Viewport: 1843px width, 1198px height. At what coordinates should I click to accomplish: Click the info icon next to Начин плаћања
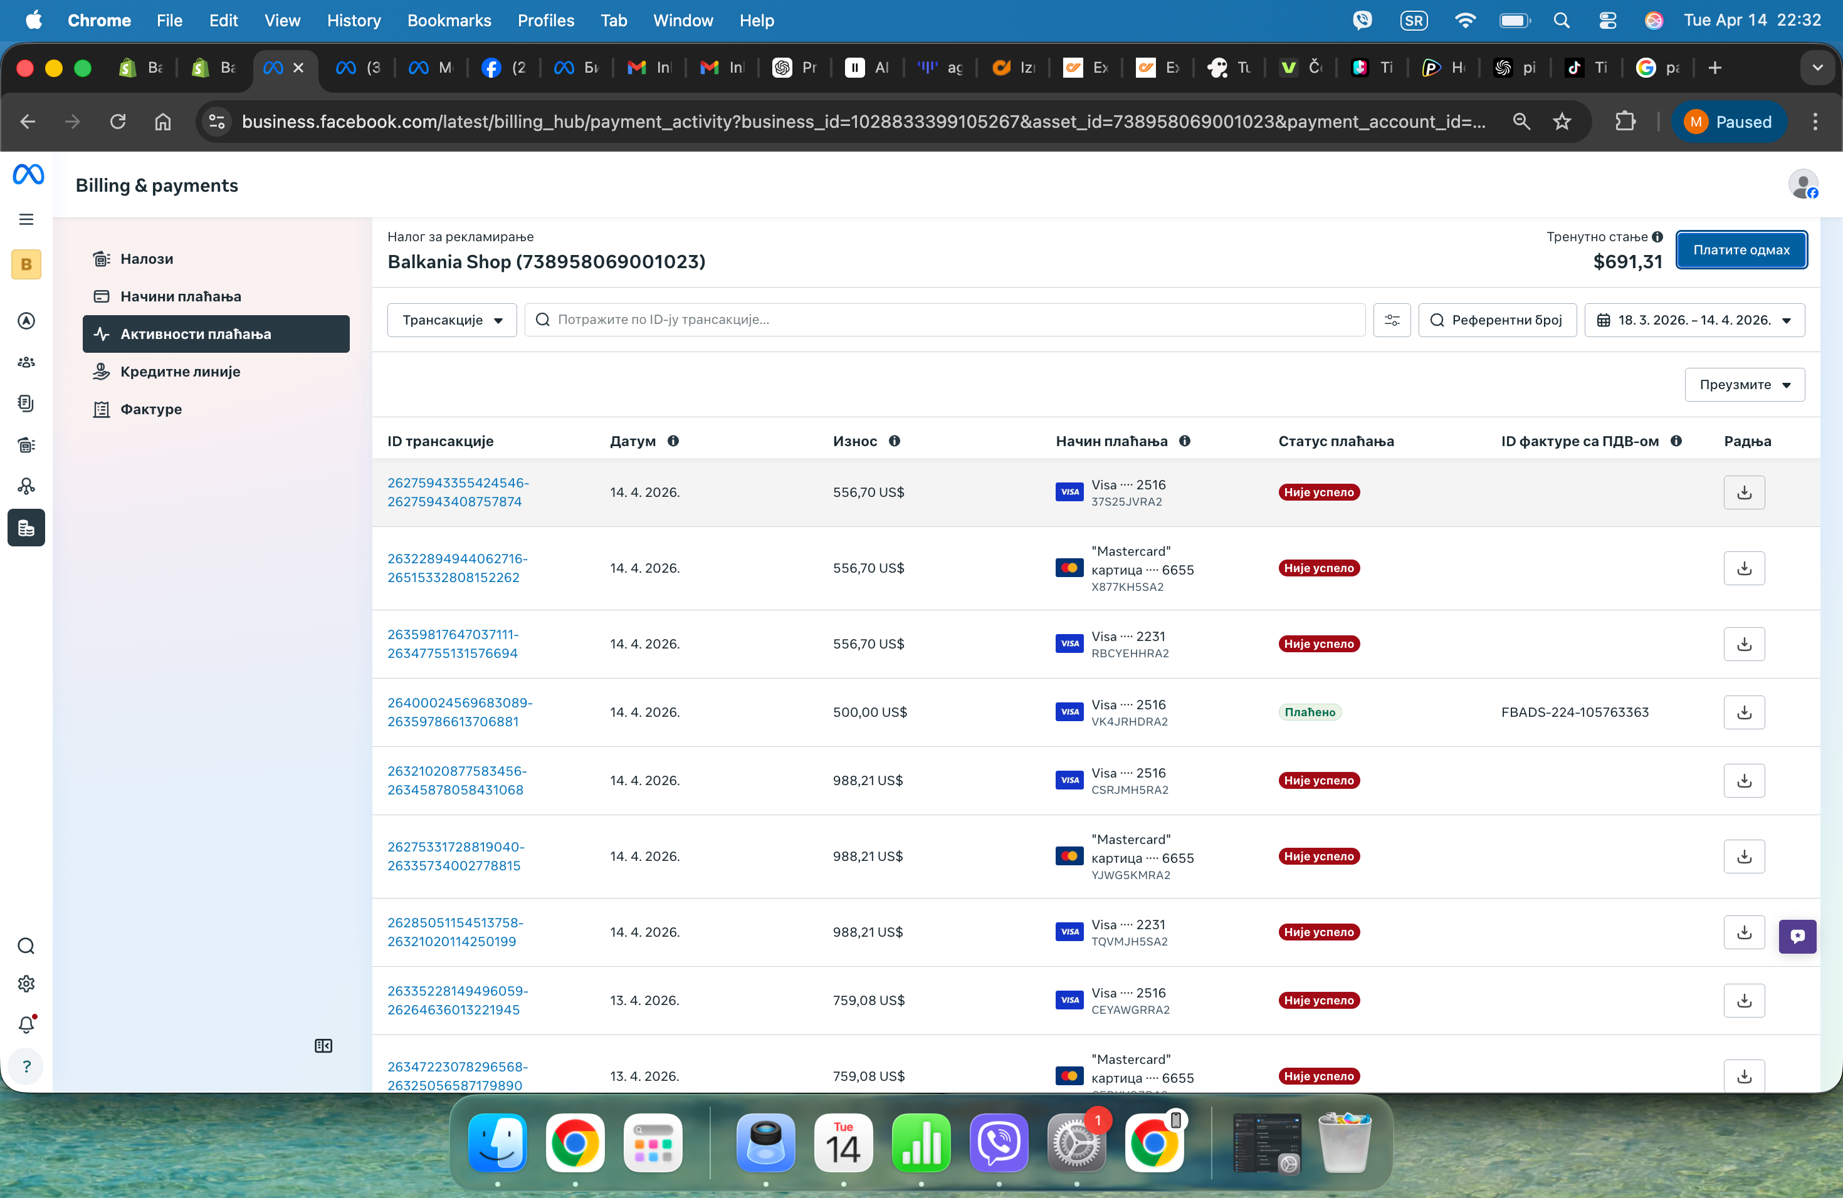[x=1185, y=441]
